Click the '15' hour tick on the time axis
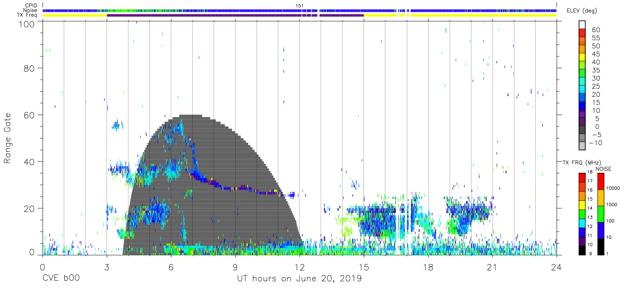This screenshot has width=626, height=289. [x=363, y=267]
